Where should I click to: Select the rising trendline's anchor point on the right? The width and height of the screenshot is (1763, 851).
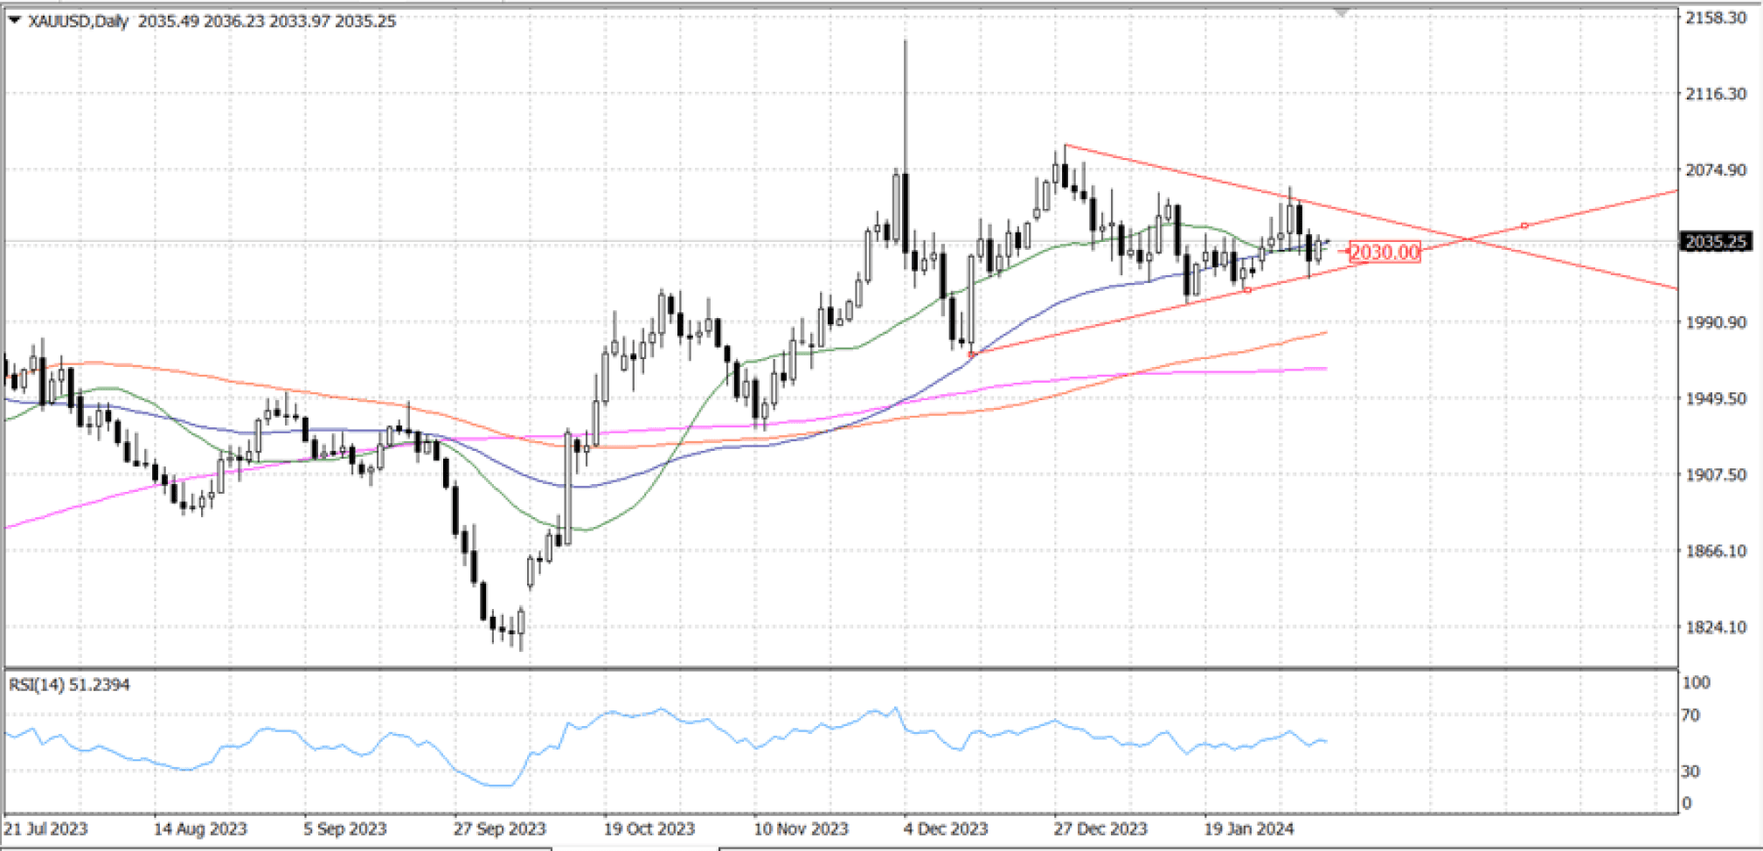[x=1524, y=225]
